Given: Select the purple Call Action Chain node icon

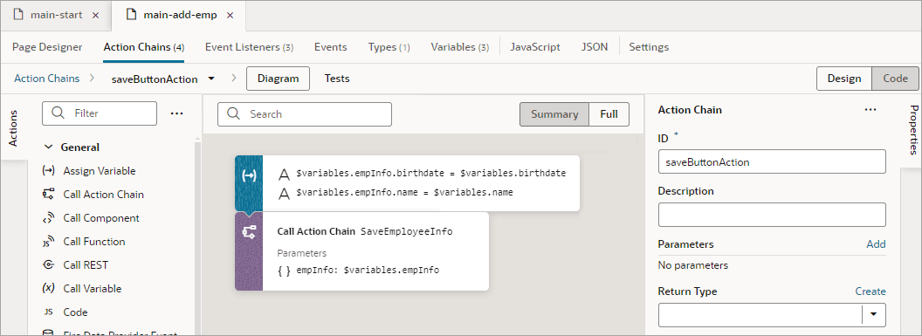Looking at the screenshot, I should coord(249,233).
